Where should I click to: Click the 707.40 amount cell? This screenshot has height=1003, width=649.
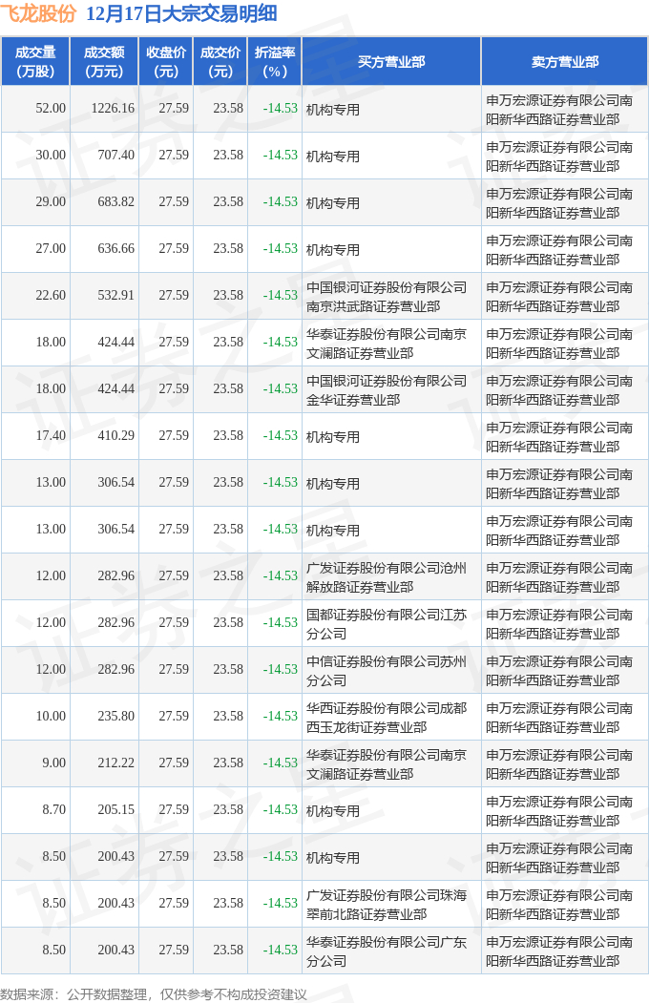[116, 156]
